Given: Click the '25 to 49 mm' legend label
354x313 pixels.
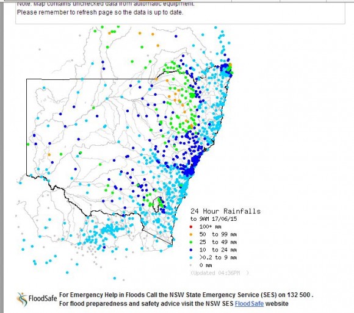Looking at the screenshot, I should (218, 242).
